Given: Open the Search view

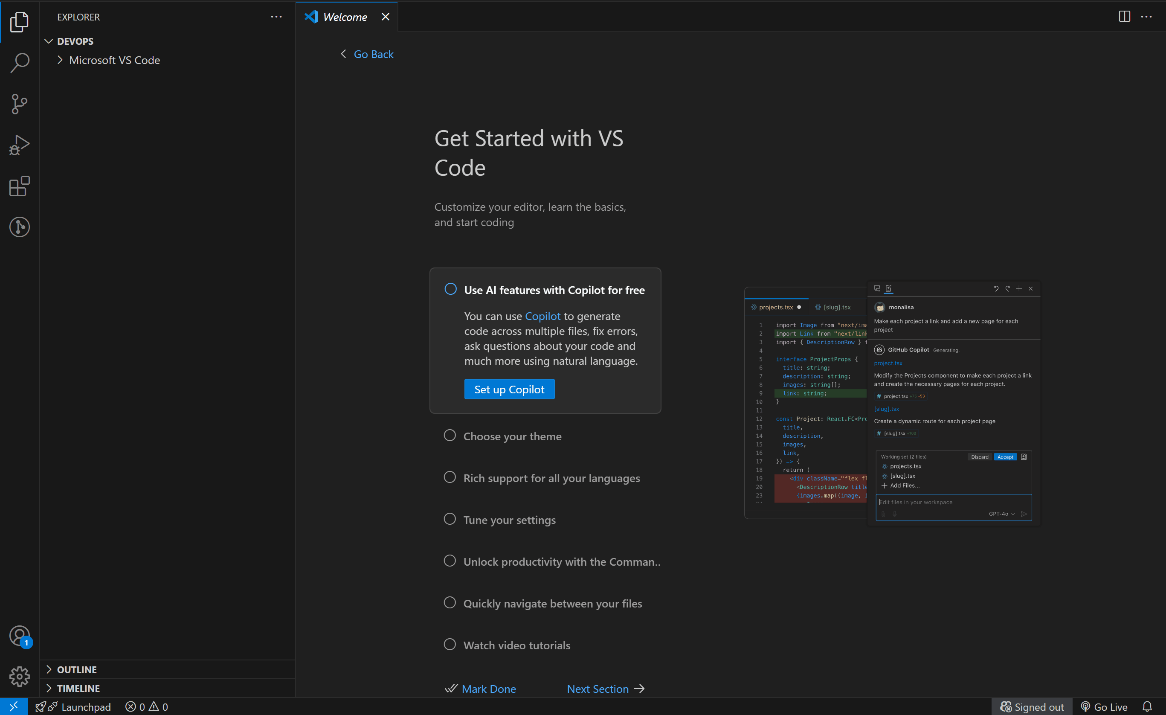Looking at the screenshot, I should (19, 63).
